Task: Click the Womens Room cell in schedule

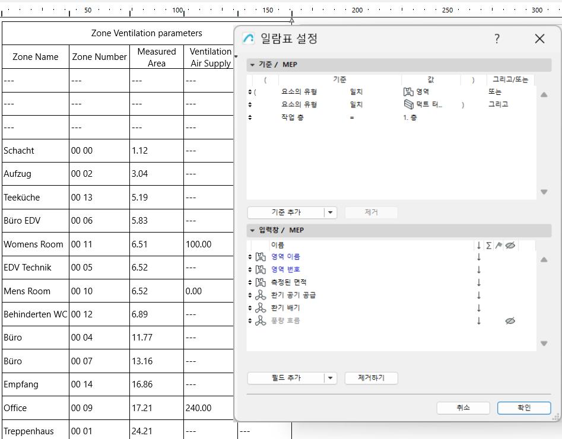Action: (x=36, y=244)
